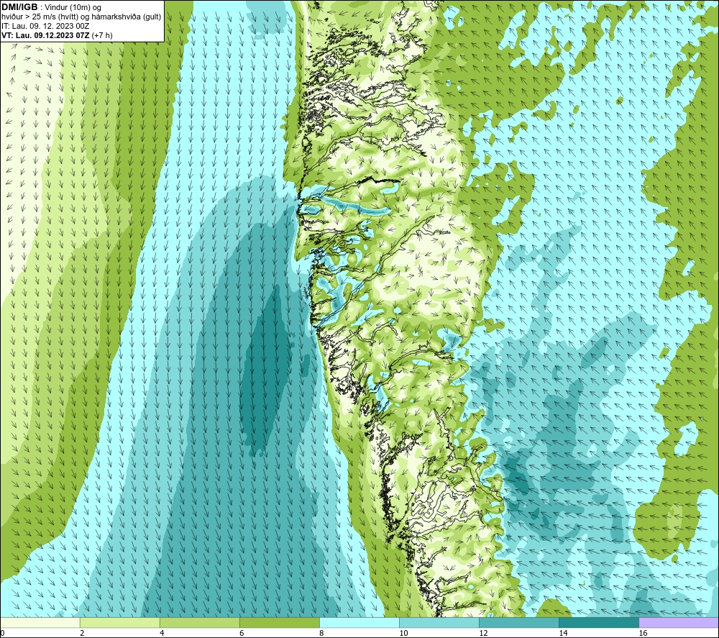Select the 'IT: Lau. 09. 12. 2023 00Z' line
Viewport: 719px width, 638px height.
coord(45,26)
